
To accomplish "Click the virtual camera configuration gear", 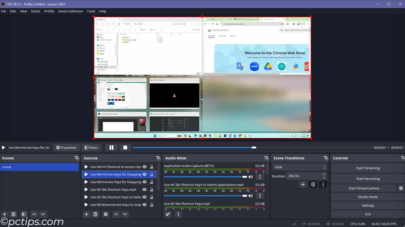I will [401, 188].
